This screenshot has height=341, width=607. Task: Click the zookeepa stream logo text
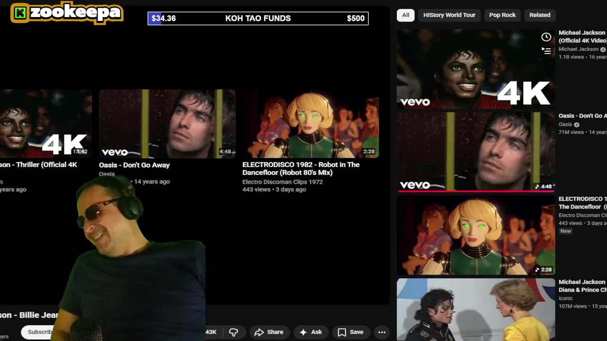click(75, 12)
